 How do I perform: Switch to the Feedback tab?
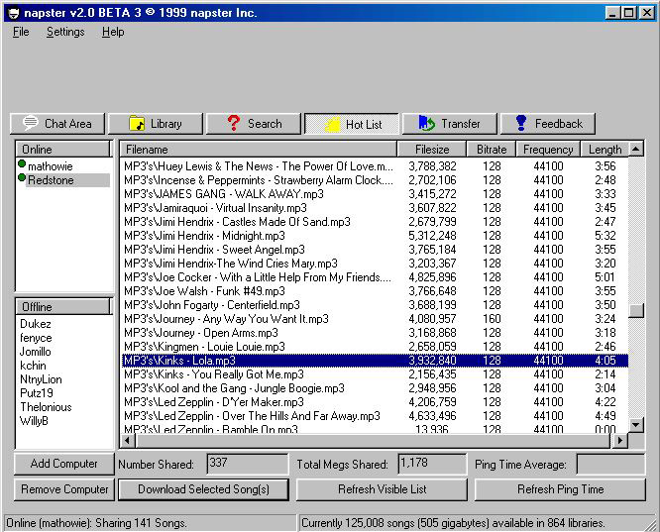548,124
